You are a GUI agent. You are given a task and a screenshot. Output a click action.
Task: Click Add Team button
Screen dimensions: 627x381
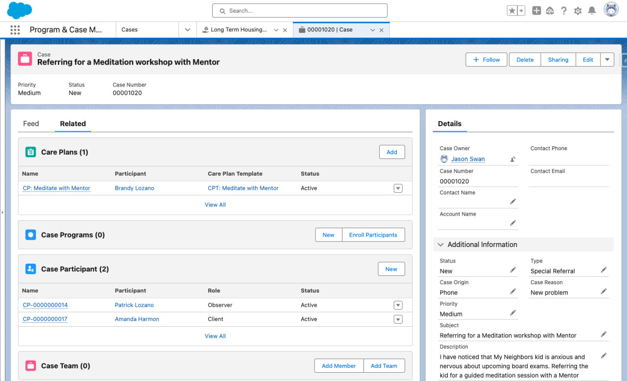384,366
